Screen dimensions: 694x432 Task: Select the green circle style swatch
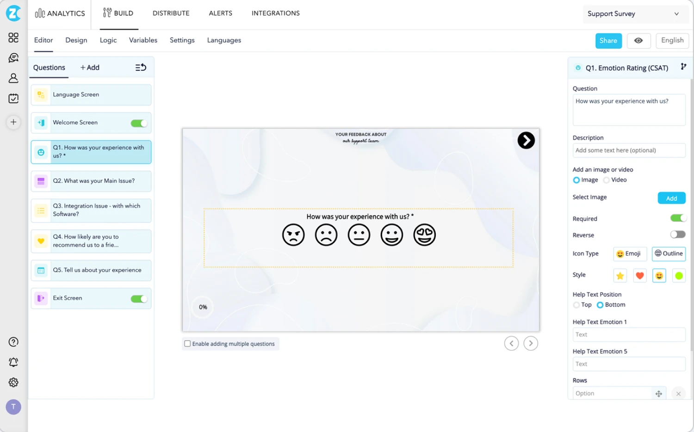coord(678,275)
